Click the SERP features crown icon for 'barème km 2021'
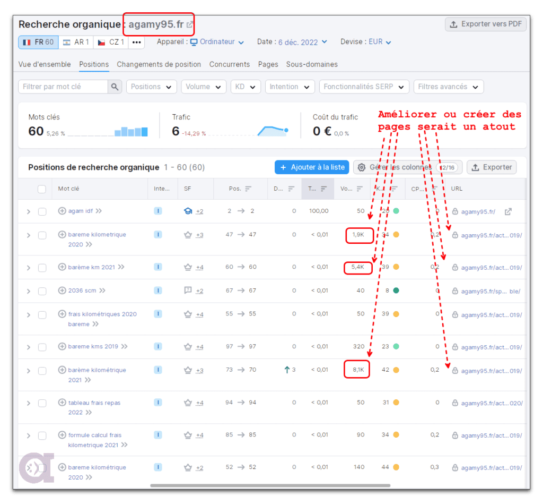Image resolution: width=543 pixels, height=504 pixels. tap(188, 267)
